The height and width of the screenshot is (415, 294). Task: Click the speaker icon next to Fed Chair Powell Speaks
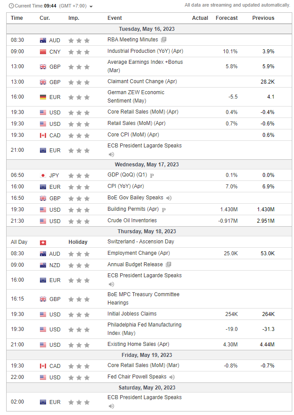point(172,377)
